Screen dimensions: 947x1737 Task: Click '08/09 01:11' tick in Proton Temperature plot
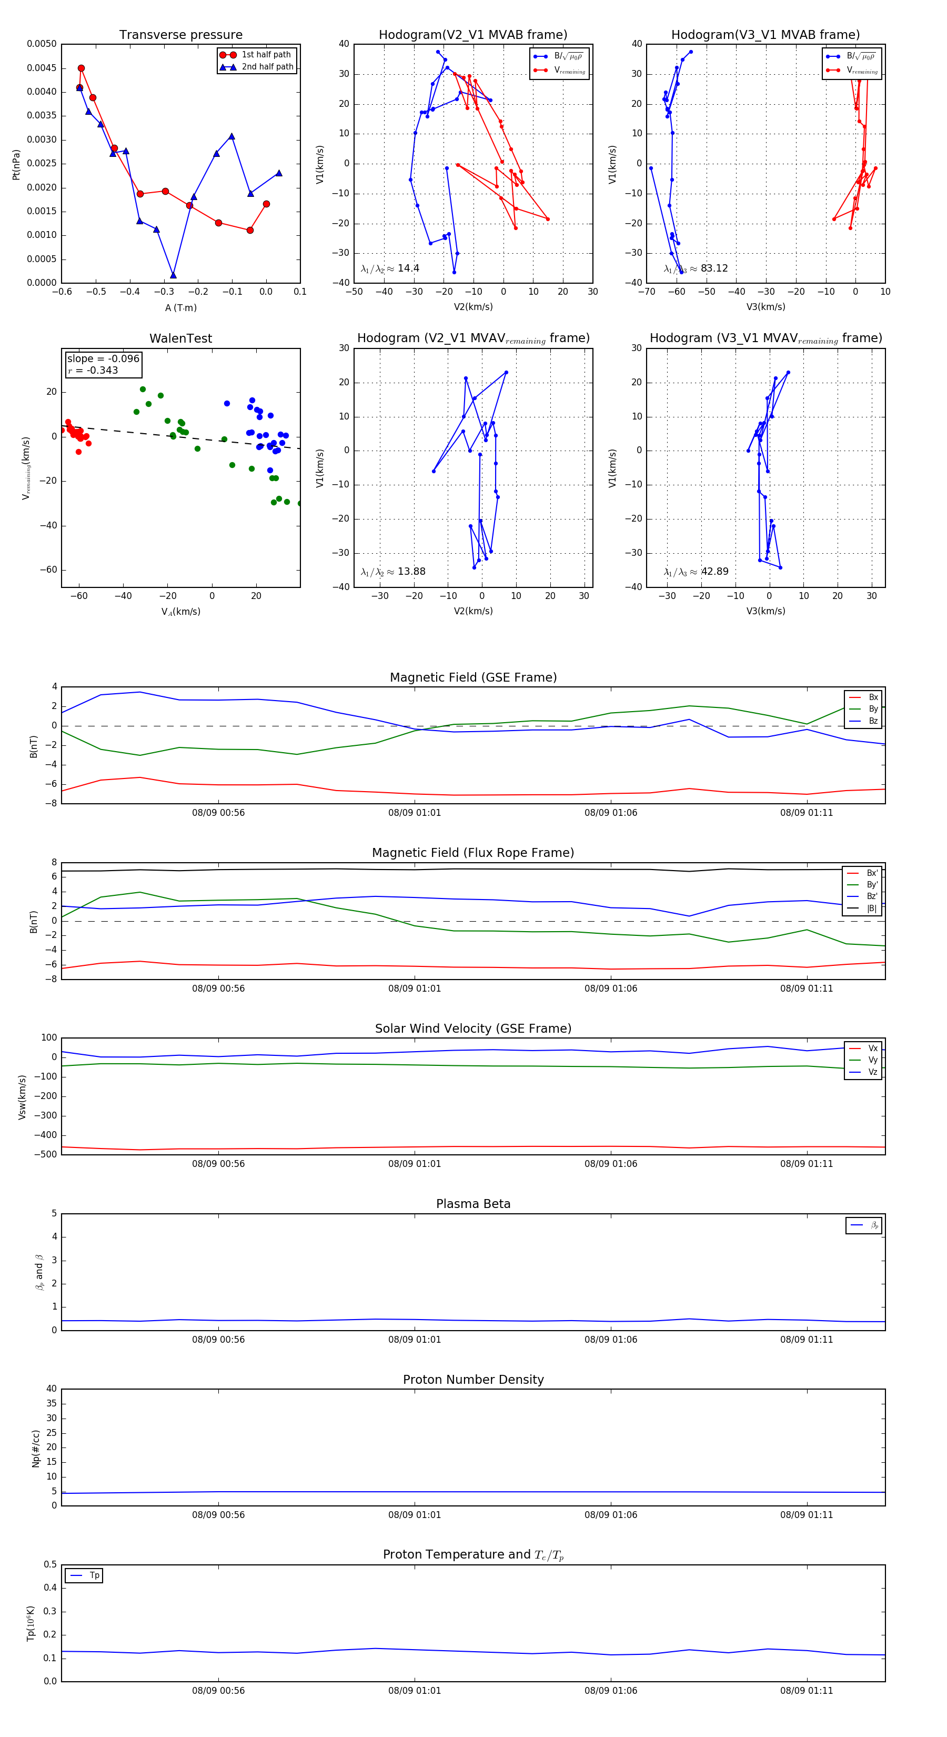(x=806, y=1691)
